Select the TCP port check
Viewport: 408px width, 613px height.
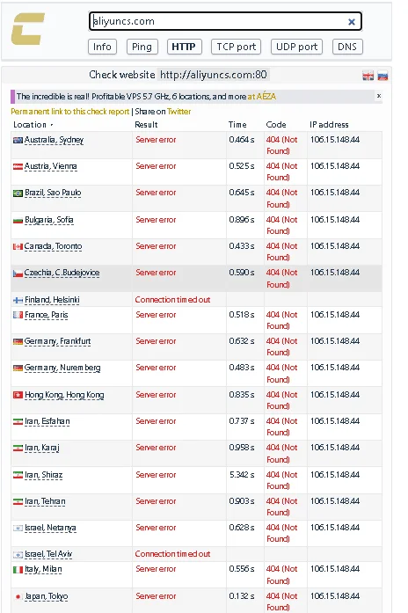tap(236, 47)
